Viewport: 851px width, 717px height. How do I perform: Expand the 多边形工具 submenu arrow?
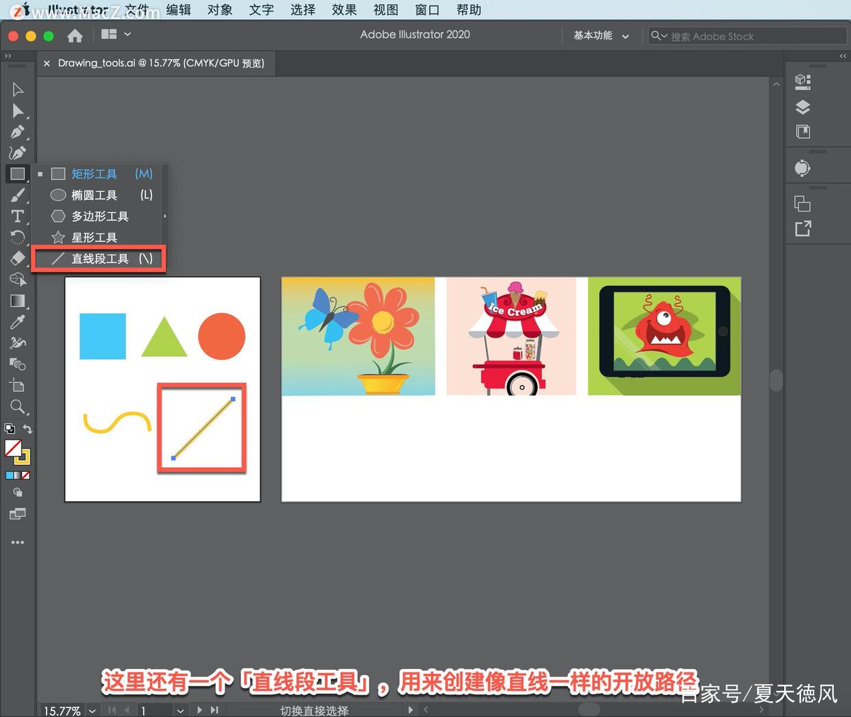(165, 216)
